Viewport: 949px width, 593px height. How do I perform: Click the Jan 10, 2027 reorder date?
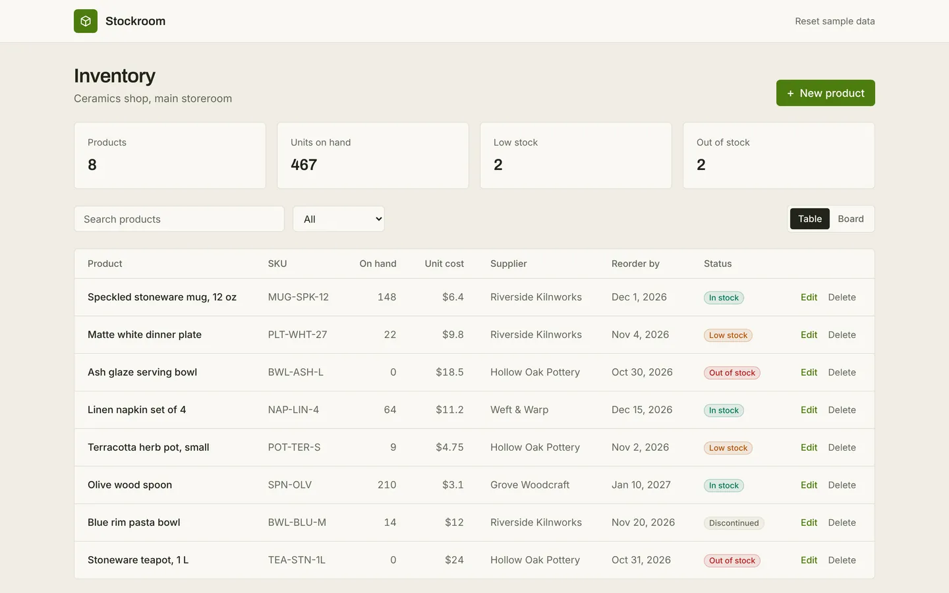click(x=641, y=485)
